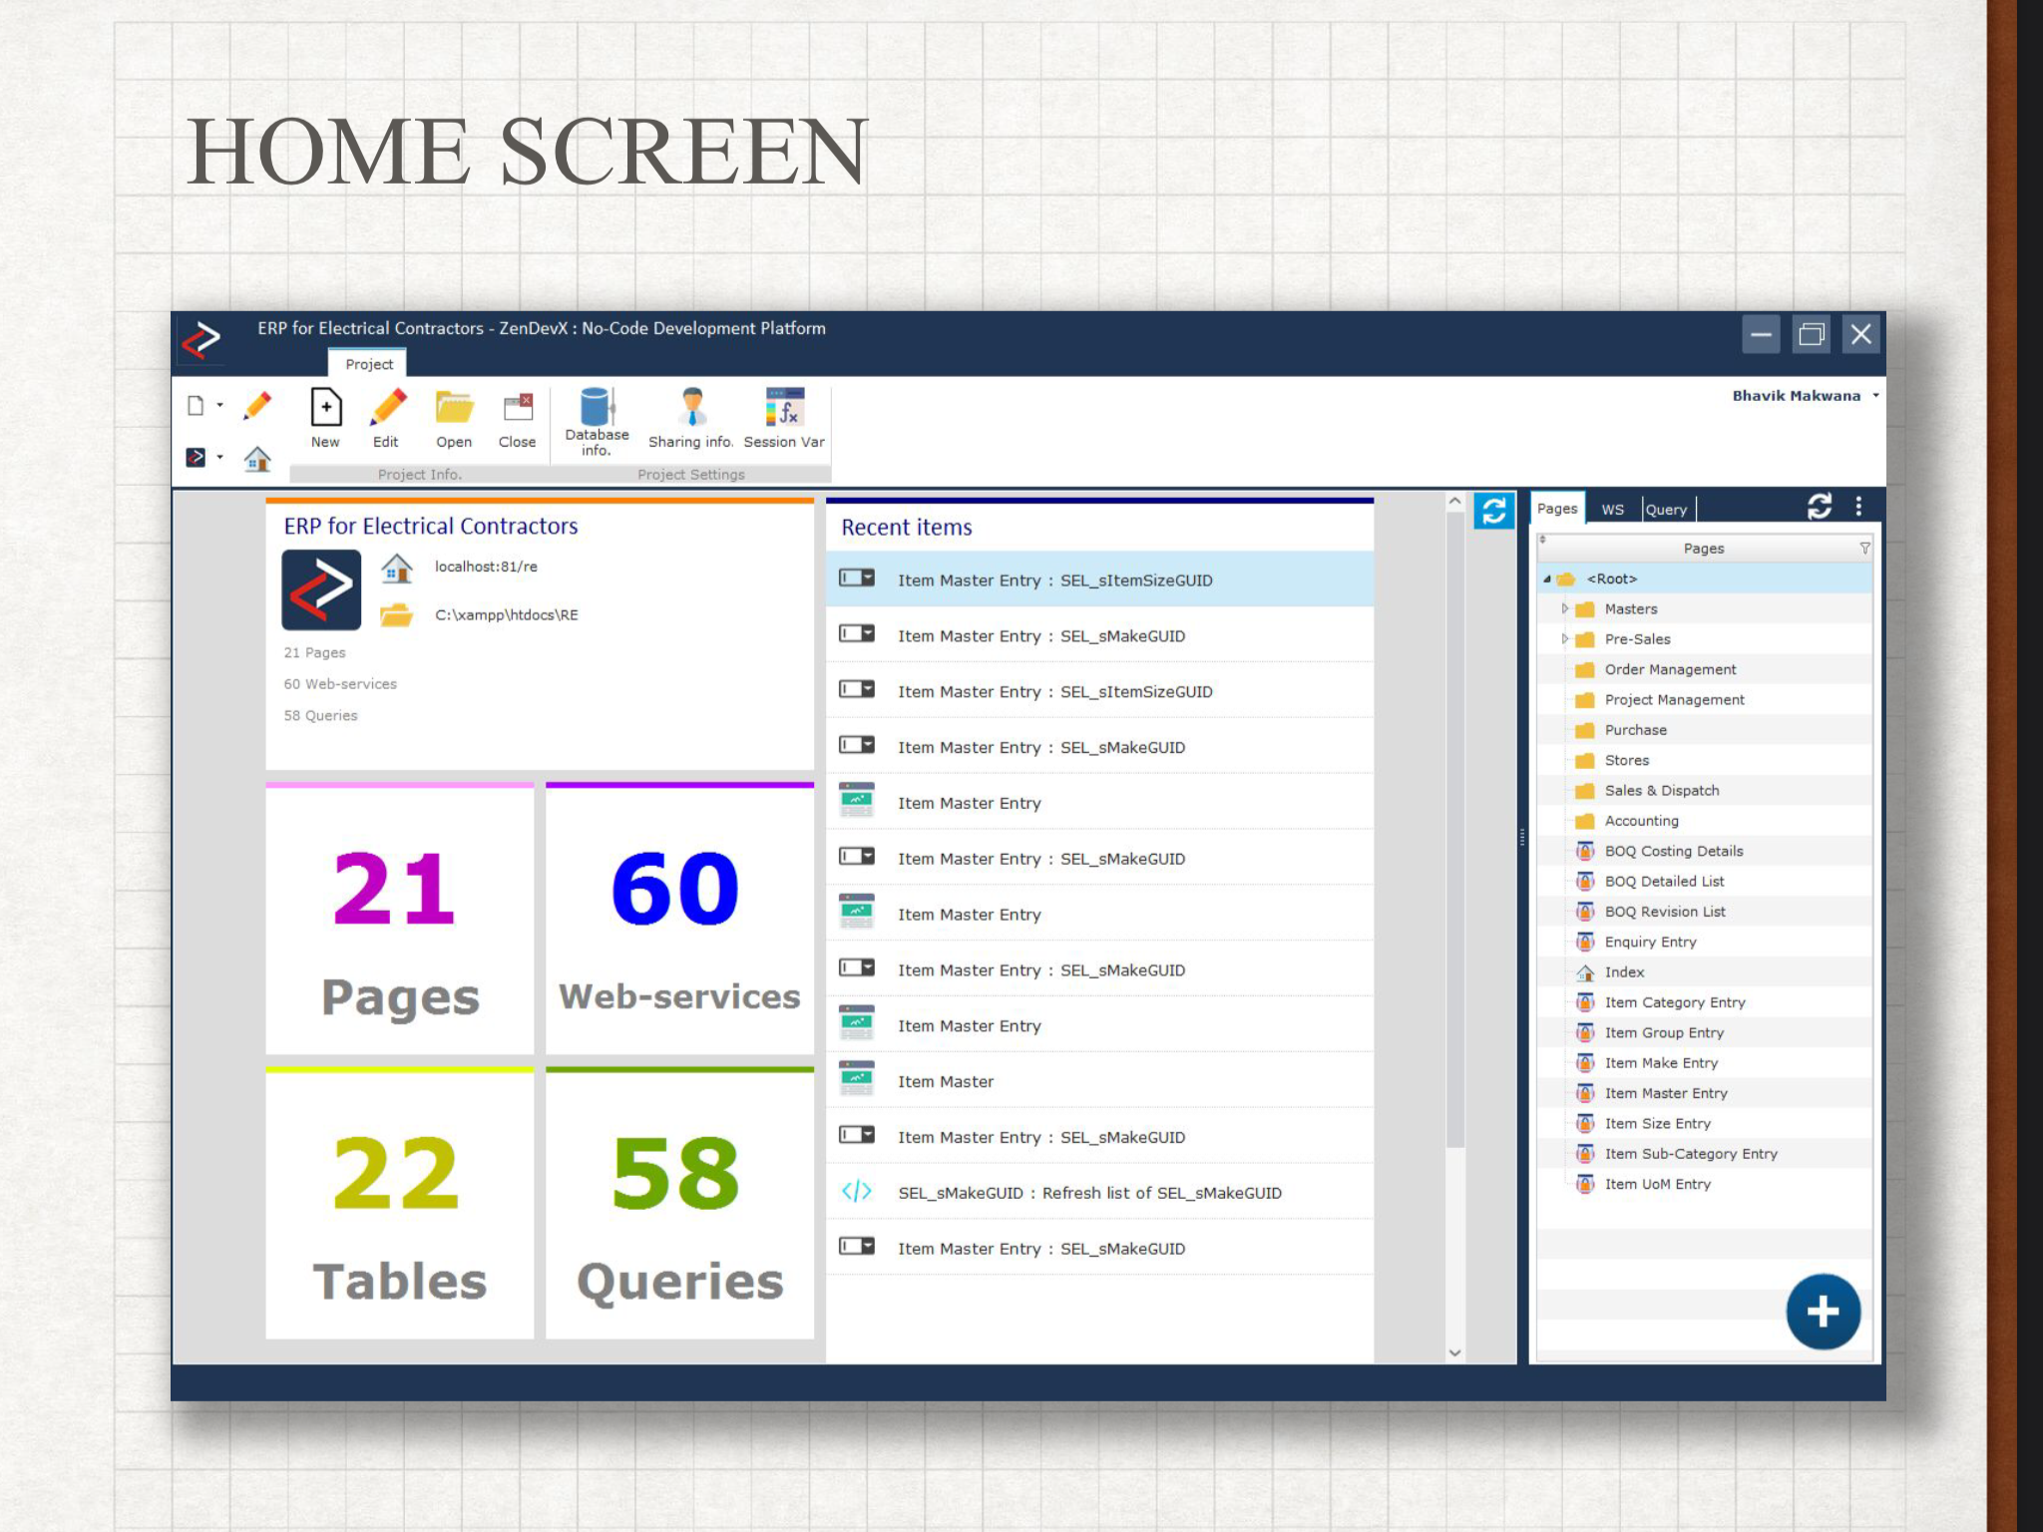Image resolution: width=2043 pixels, height=1532 pixels.
Task: Click the blue refresh icon beside Recent items
Action: (x=1493, y=512)
